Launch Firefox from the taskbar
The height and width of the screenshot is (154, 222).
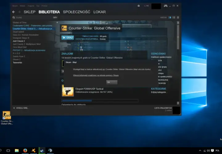pyautogui.click(x=25, y=151)
